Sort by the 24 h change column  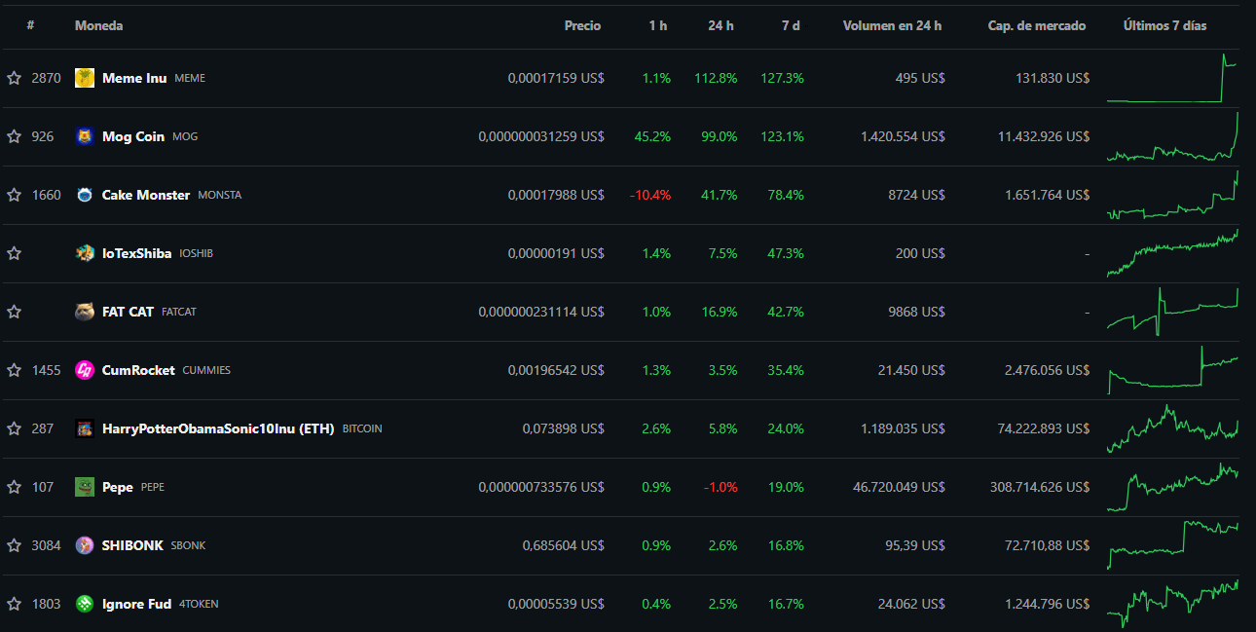pyautogui.click(x=721, y=25)
